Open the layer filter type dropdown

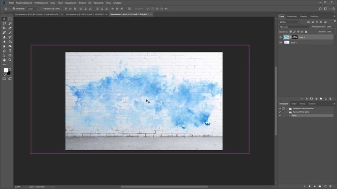click(x=289, y=22)
